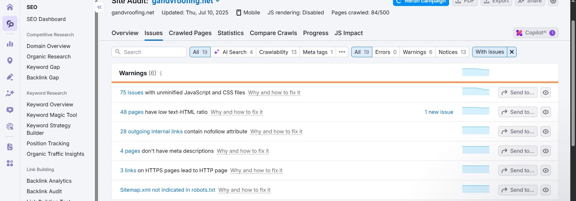Toggle the With issues filter chip
This screenshot has width=576, height=201.
[490, 52]
